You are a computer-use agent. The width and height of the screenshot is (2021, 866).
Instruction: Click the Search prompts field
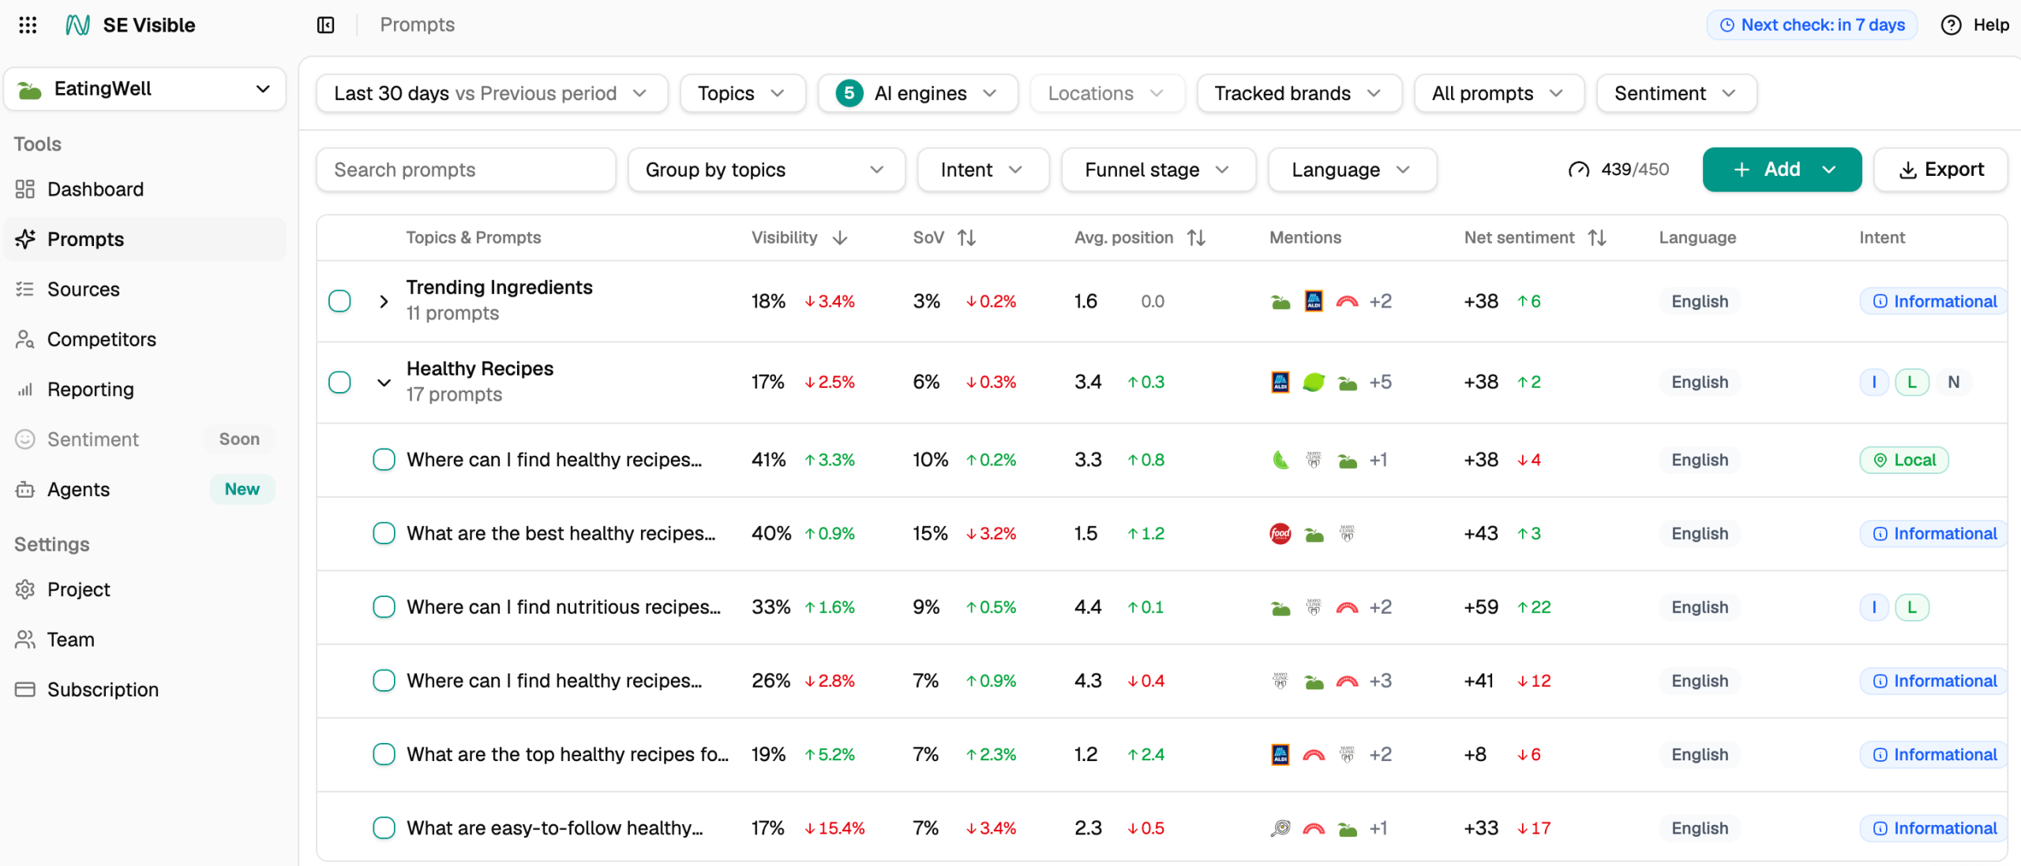coord(466,170)
